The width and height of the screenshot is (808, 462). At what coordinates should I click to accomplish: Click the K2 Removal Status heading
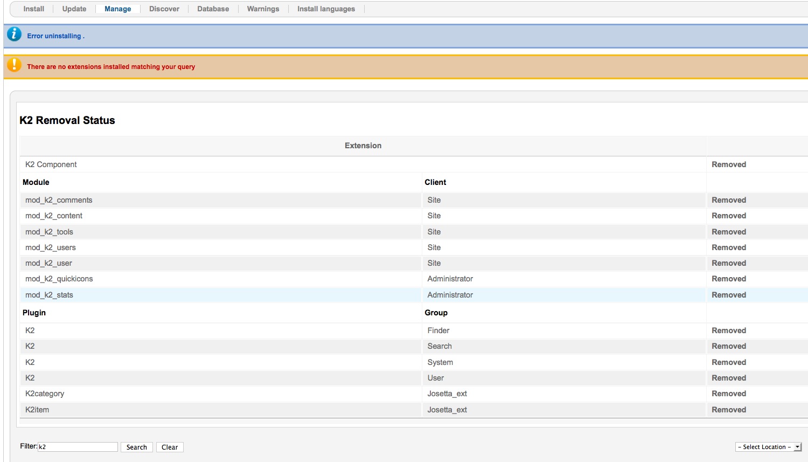[x=67, y=120]
